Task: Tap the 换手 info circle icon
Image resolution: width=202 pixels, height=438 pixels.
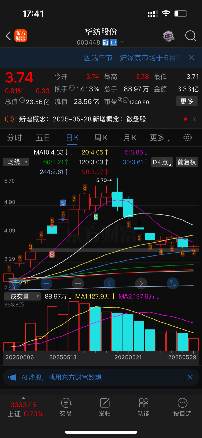Action: click(x=72, y=88)
